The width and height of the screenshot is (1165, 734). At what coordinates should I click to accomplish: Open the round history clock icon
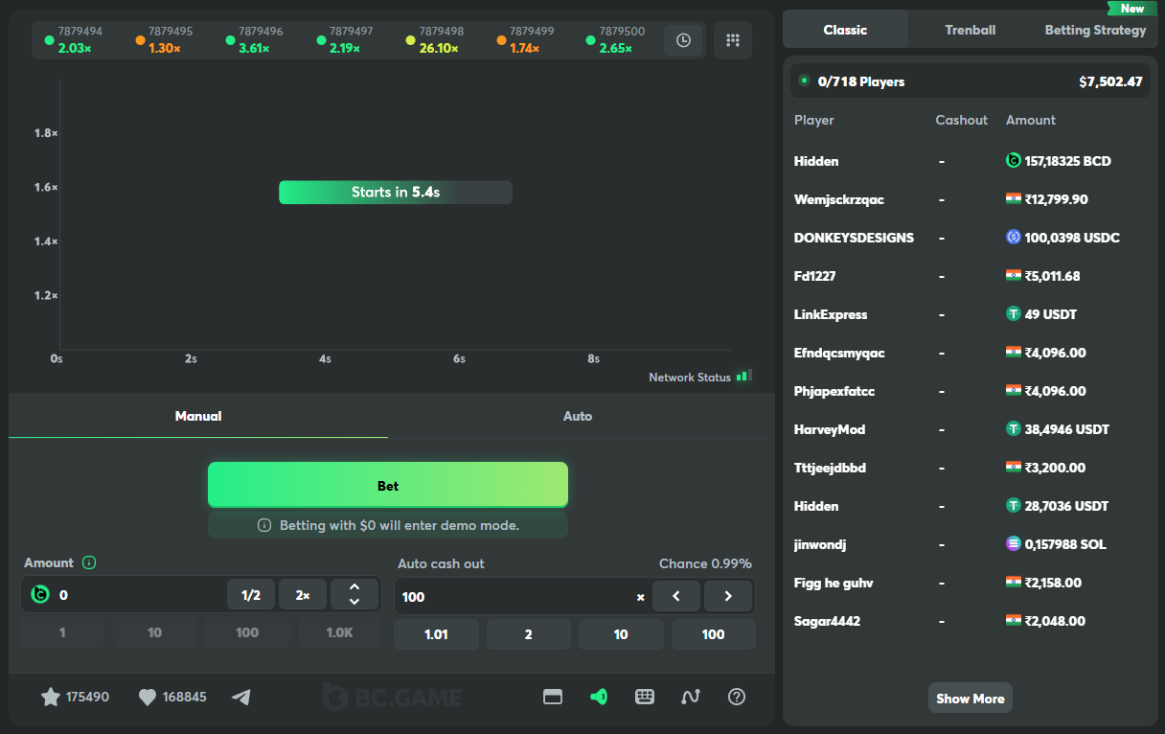[x=683, y=40]
